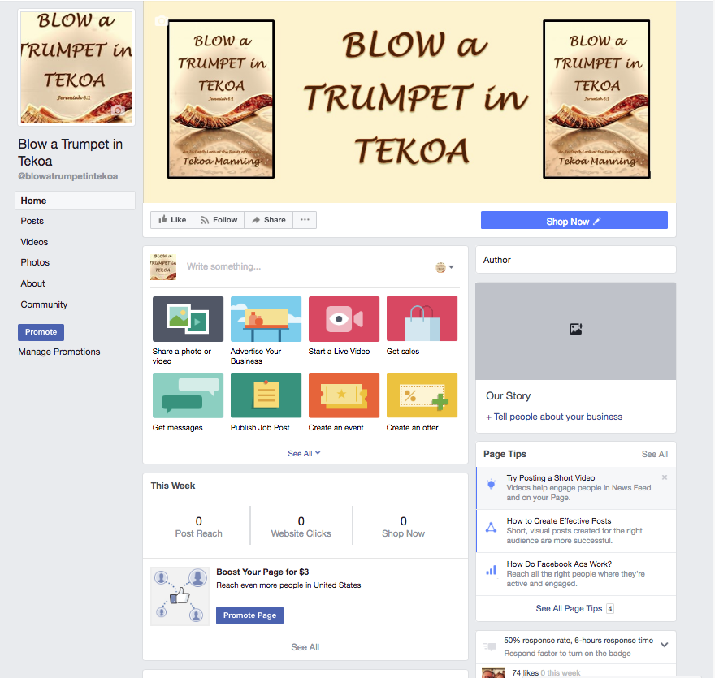Dismiss the Try Posting a Short Video tip
Screen dimensions: 715x678
[665, 477]
